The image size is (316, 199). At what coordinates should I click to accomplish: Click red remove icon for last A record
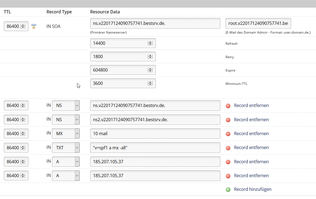(228, 176)
